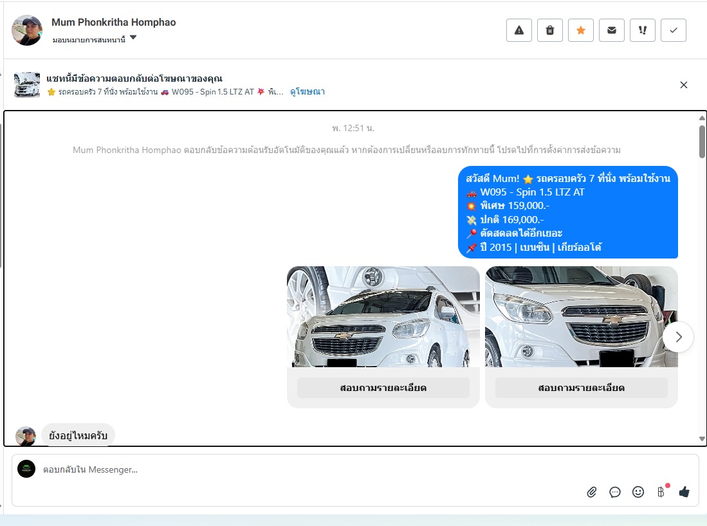
Task: Click the ยังอยู่ไหมครับ customer message
Action: pyautogui.click(x=78, y=435)
